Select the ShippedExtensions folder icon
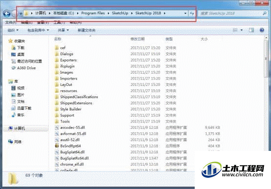This screenshot has width=271, height=189. [x=57, y=103]
